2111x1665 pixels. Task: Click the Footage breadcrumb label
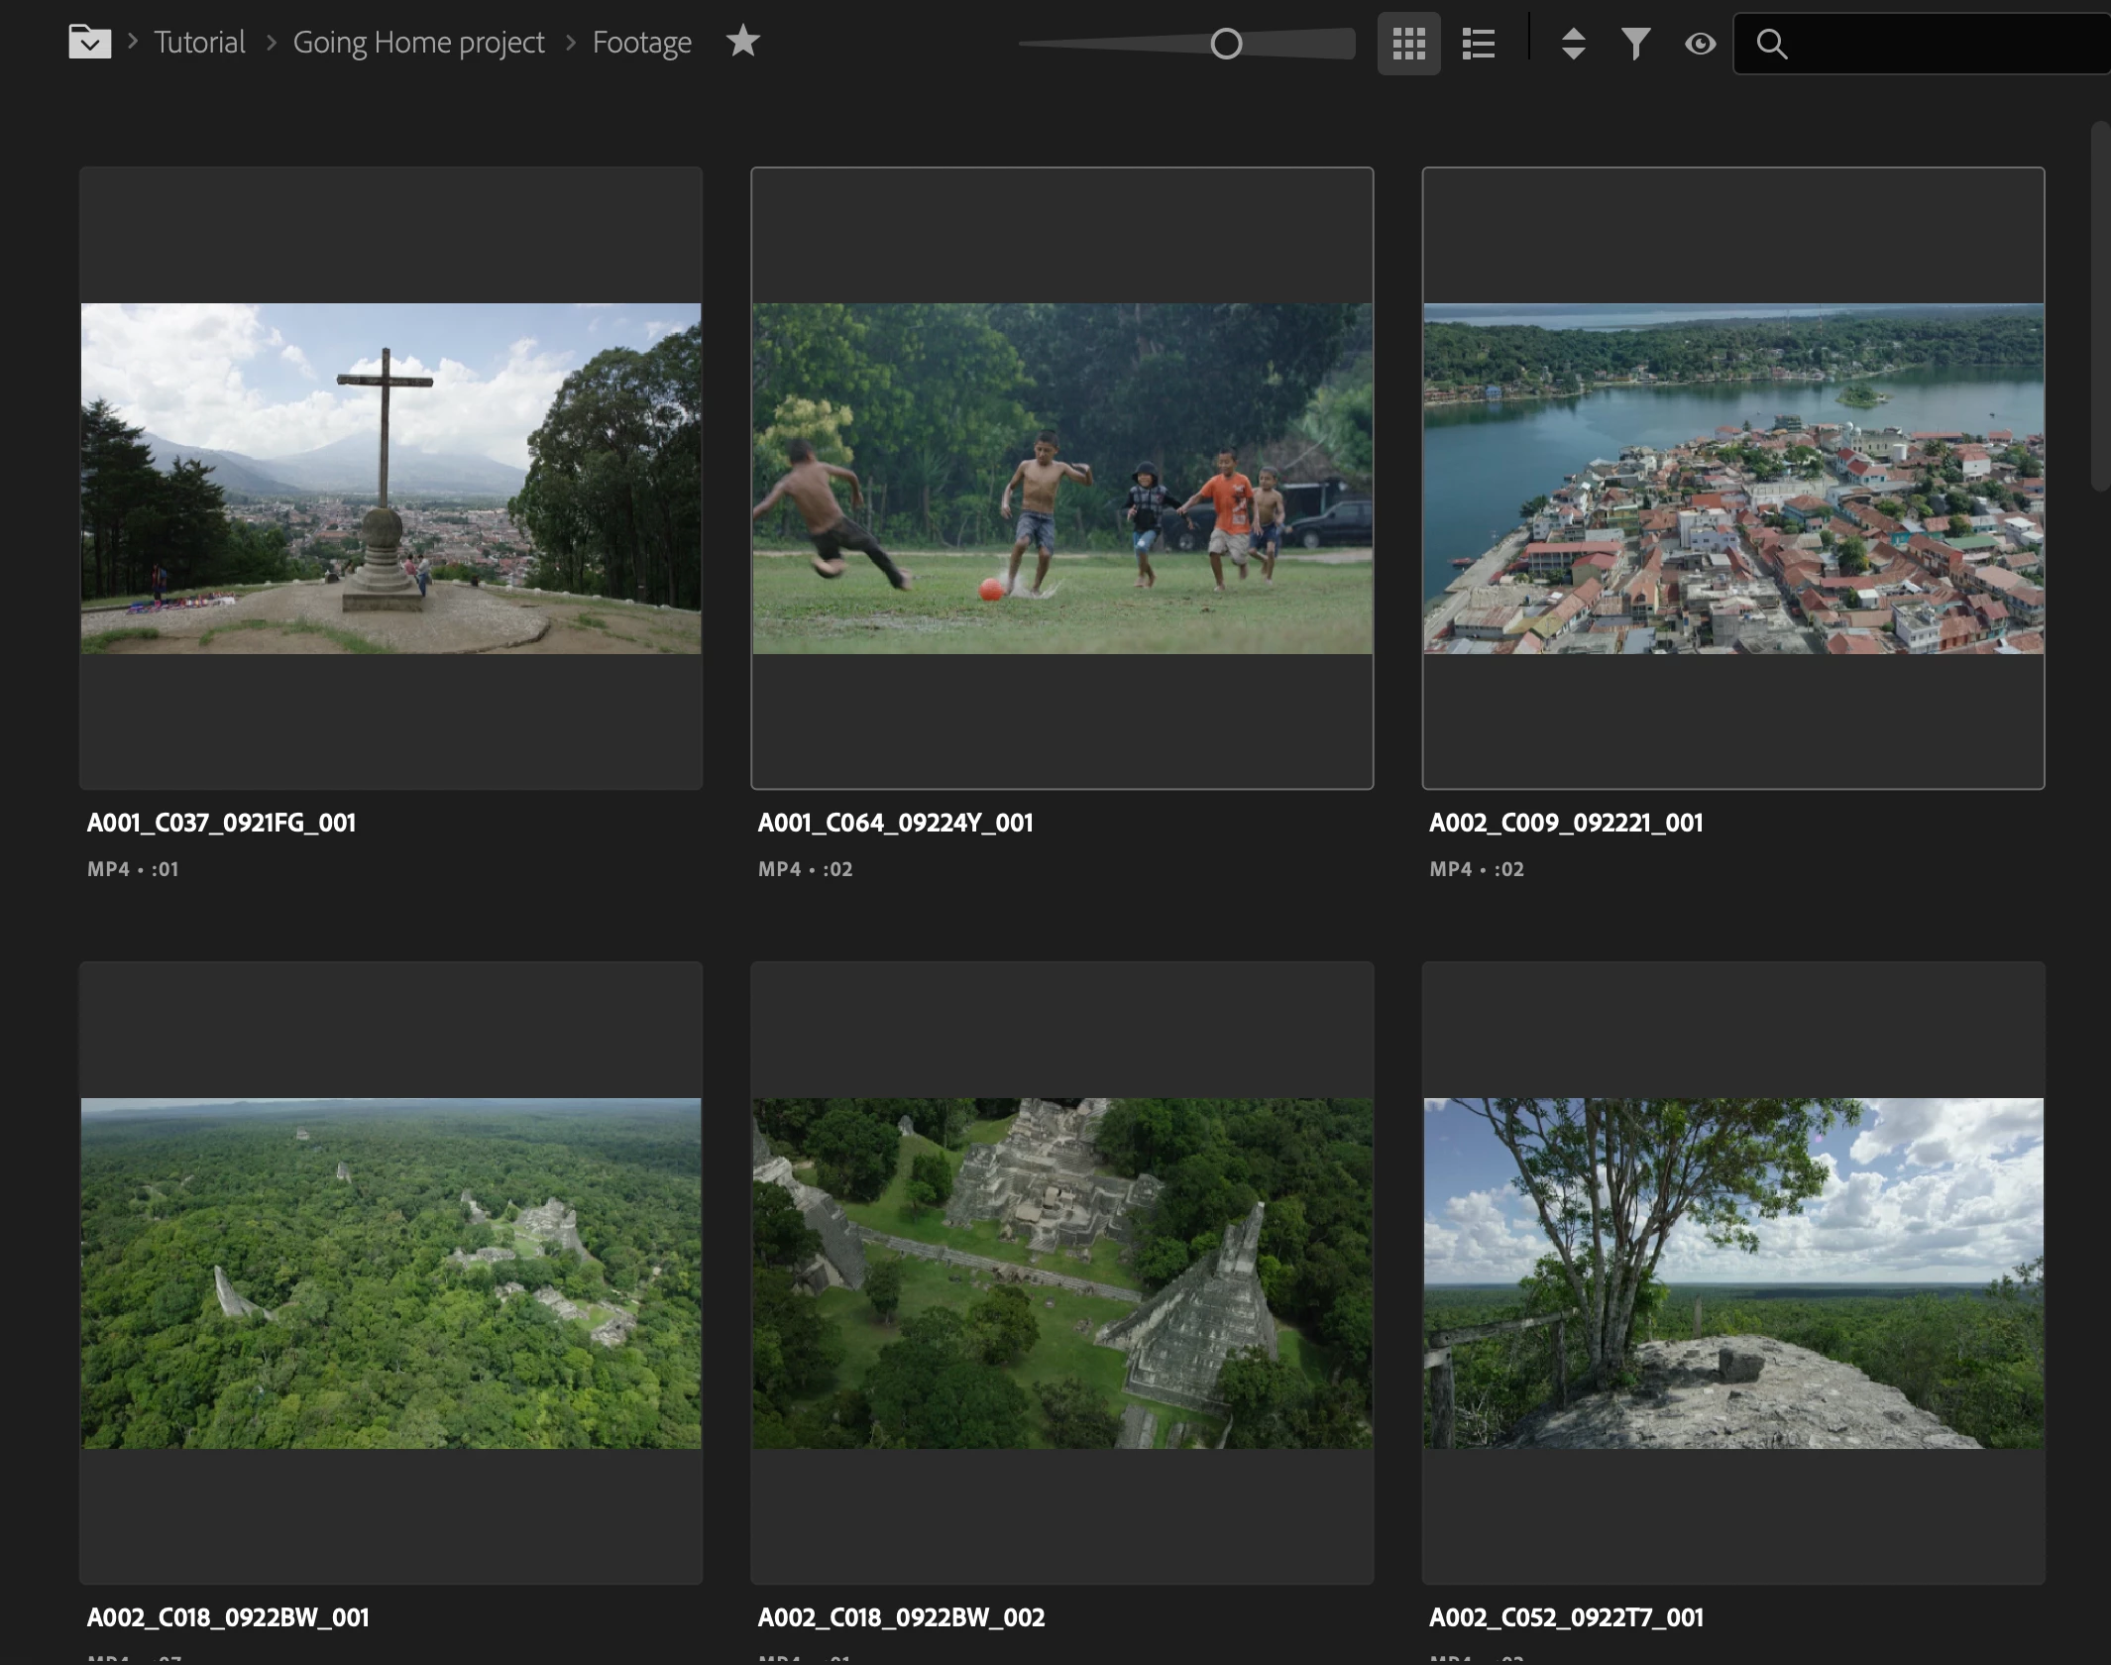click(x=641, y=43)
